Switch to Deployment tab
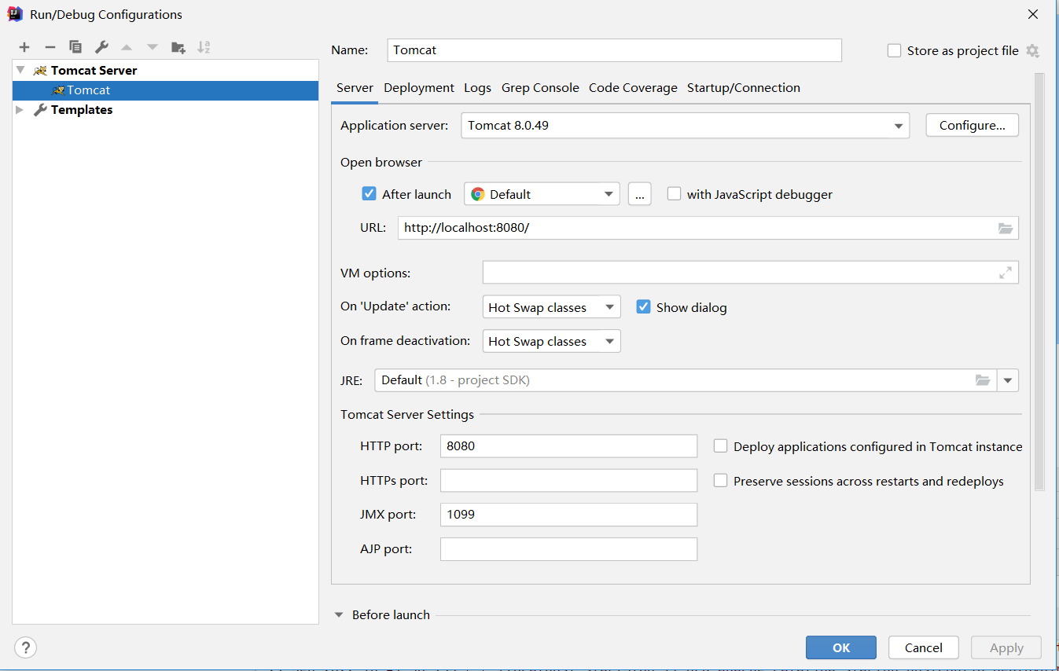The height and width of the screenshot is (671, 1059). pyautogui.click(x=419, y=88)
